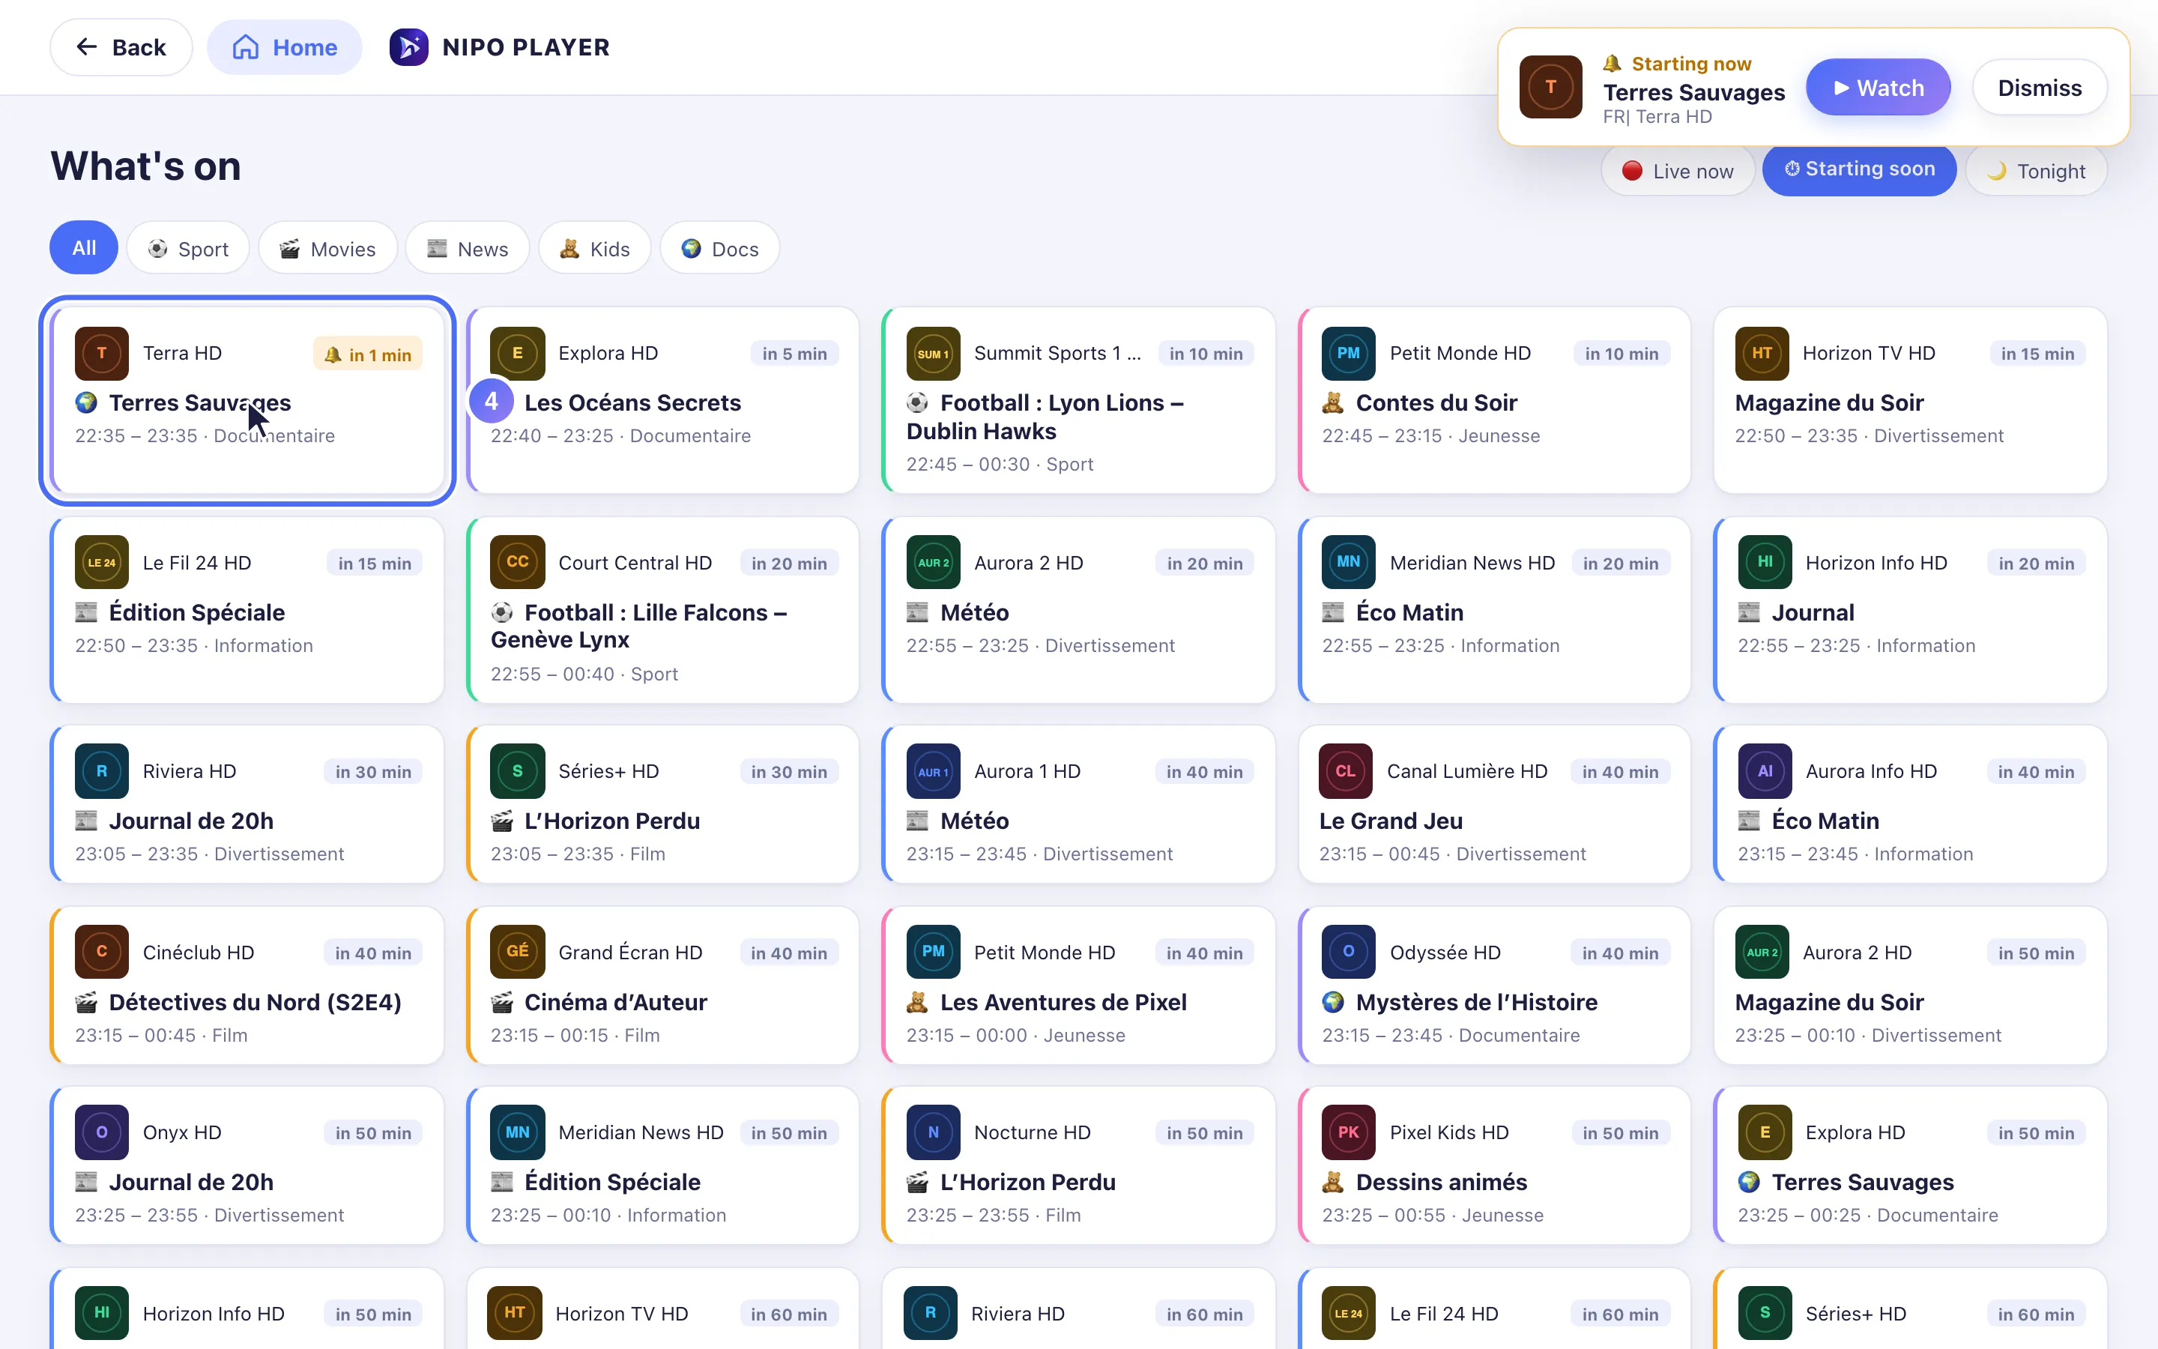Open the Dessins animés program card
Image resolution: width=2158 pixels, height=1349 pixels.
[x=1493, y=1165]
